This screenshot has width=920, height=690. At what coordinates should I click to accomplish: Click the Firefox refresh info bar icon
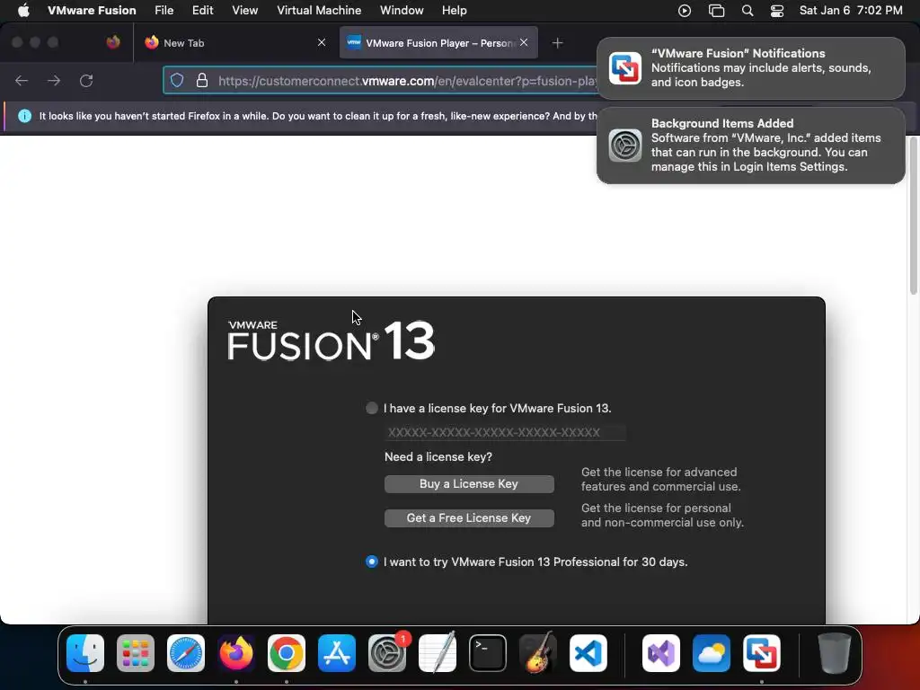[24, 116]
